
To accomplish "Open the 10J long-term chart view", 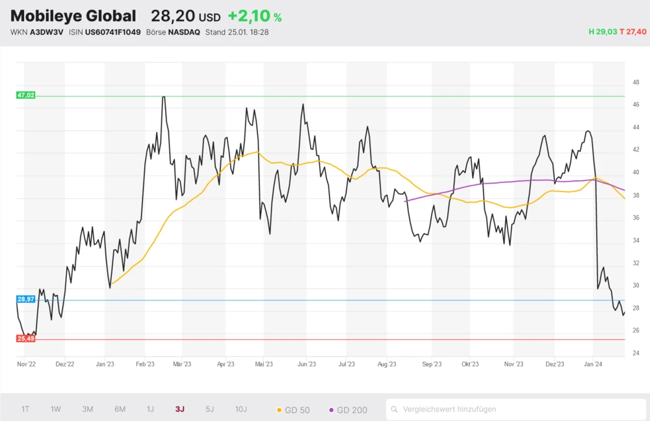I will click(x=241, y=409).
